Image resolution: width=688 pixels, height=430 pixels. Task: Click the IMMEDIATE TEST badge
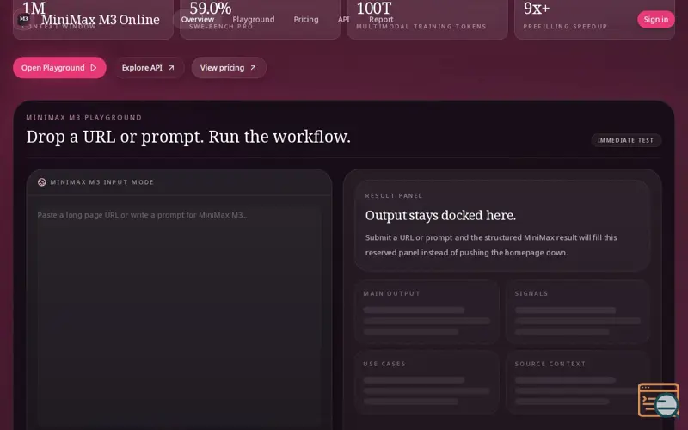click(x=626, y=140)
